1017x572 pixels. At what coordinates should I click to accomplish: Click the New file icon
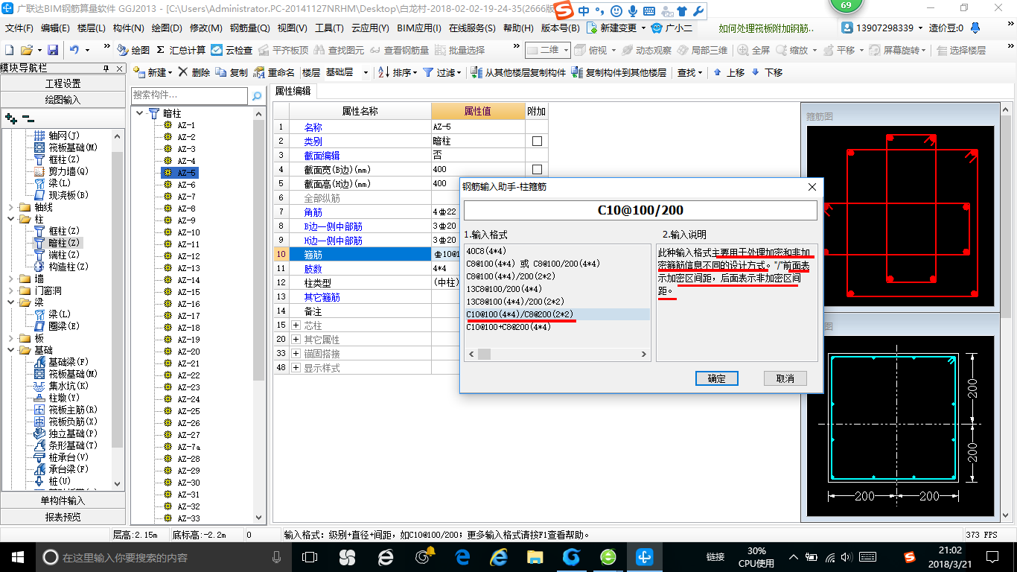coord(9,50)
